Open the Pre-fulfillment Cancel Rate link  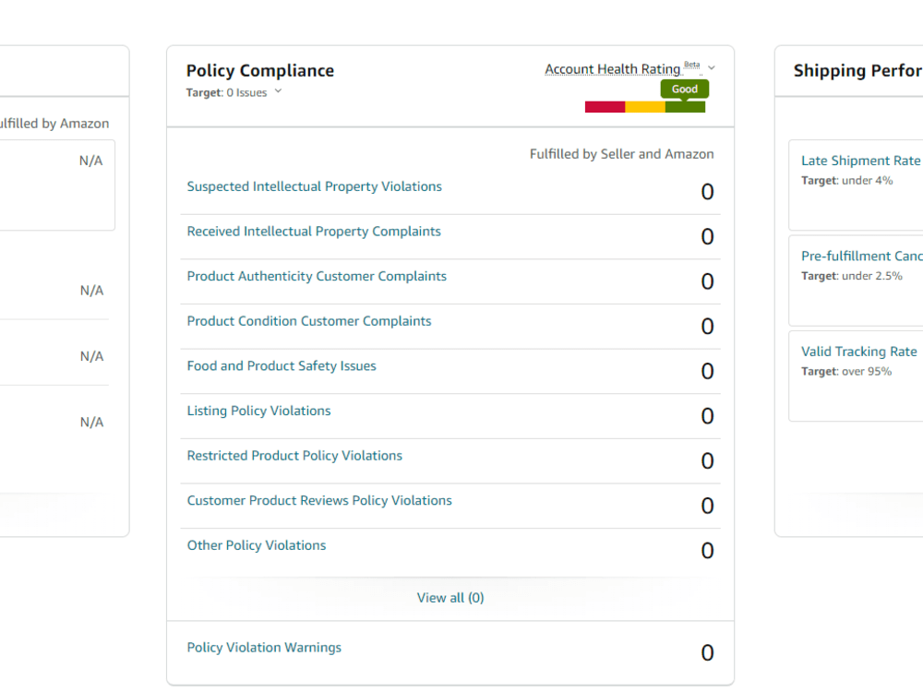point(862,256)
